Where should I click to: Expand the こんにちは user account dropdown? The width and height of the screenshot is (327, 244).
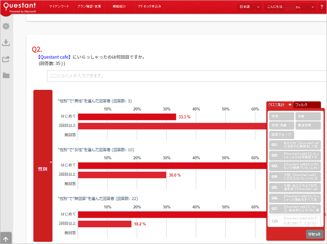(x=290, y=7)
